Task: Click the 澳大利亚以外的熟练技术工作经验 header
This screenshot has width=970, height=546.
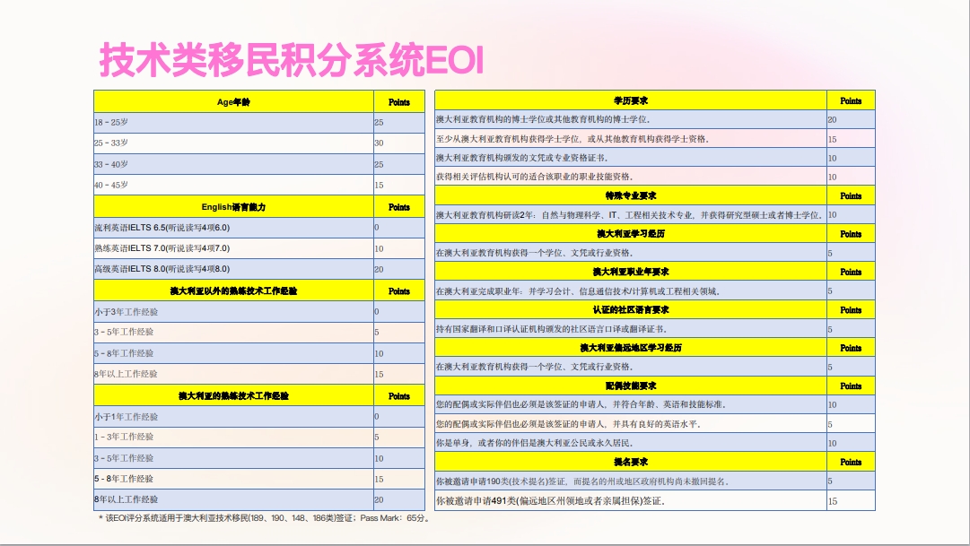Action: [x=233, y=290]
